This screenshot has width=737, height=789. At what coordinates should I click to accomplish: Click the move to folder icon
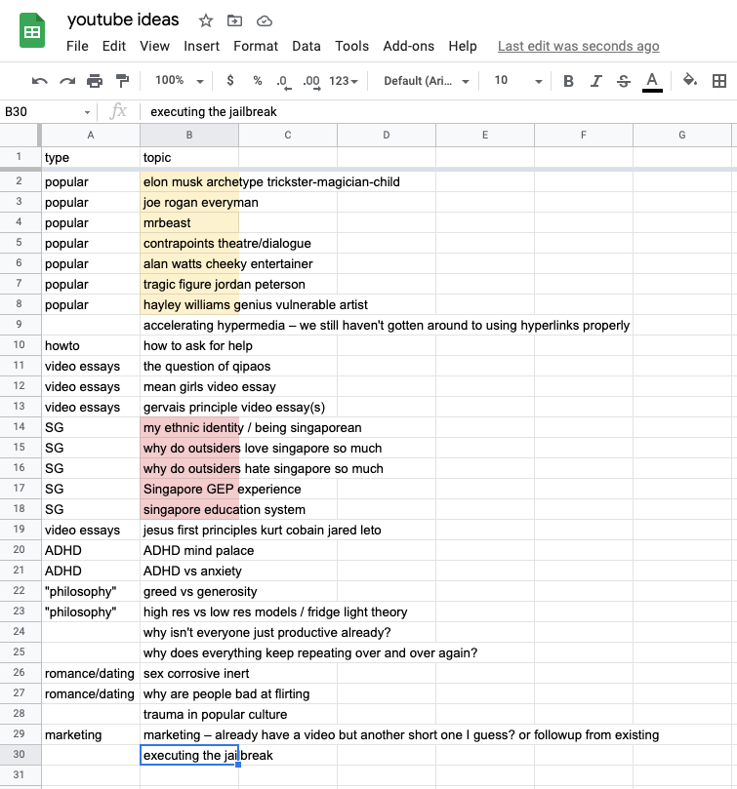[234, 20]
